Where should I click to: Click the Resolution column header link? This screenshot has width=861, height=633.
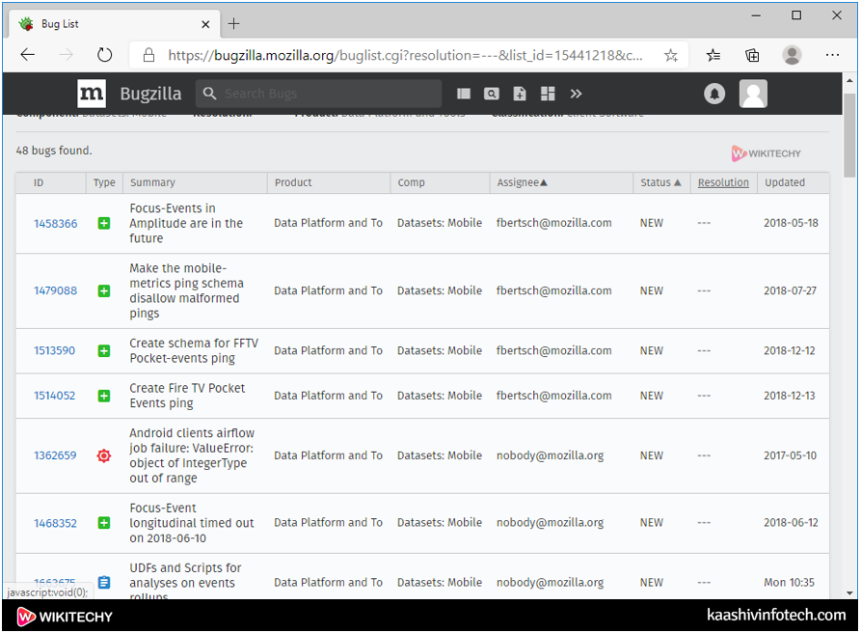(723, 182)
